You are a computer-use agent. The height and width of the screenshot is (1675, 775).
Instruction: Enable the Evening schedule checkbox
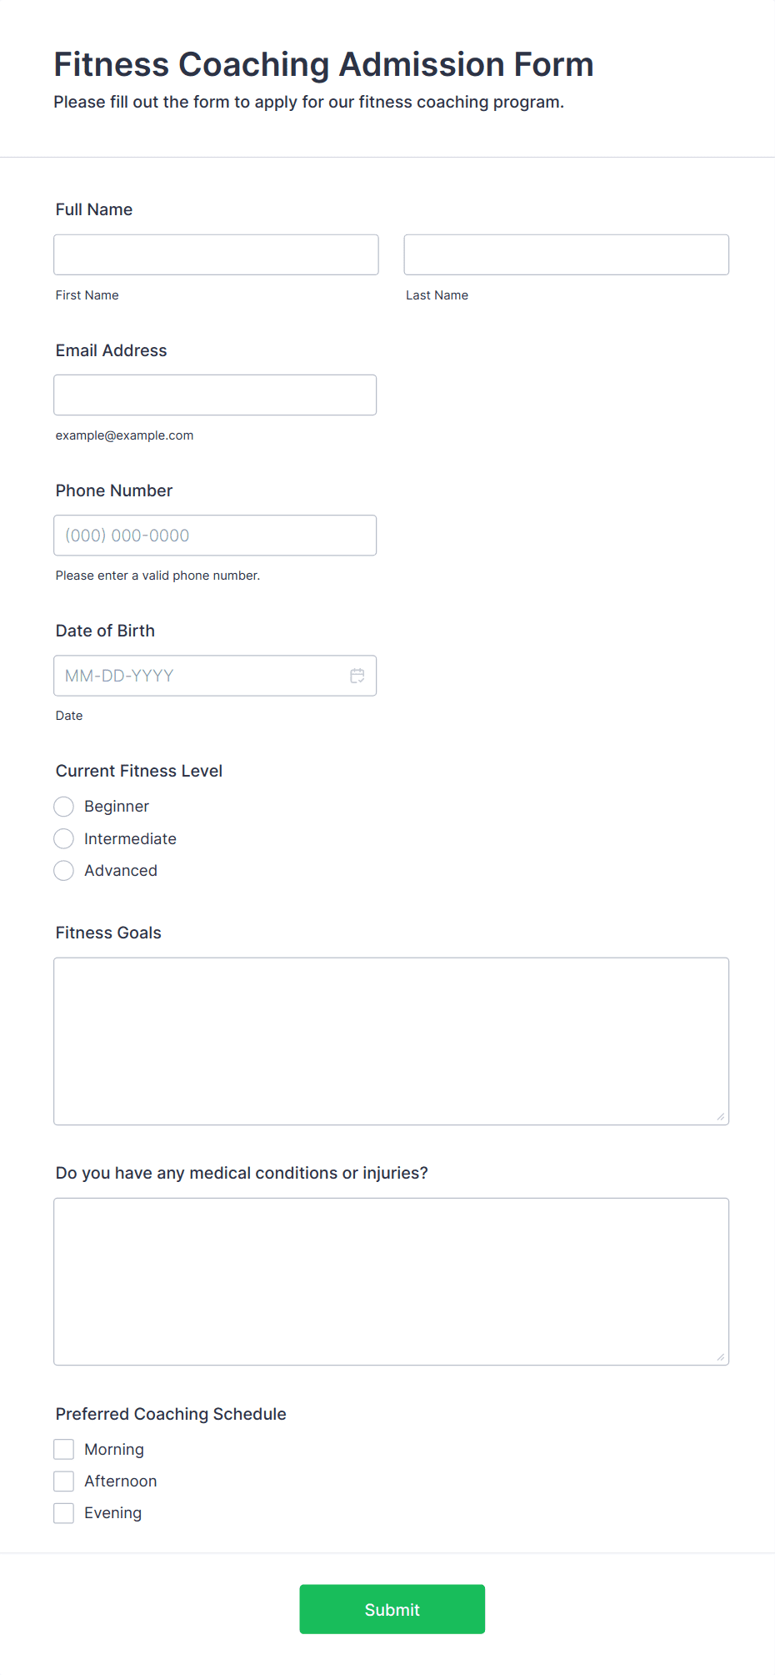[64, 1513]
